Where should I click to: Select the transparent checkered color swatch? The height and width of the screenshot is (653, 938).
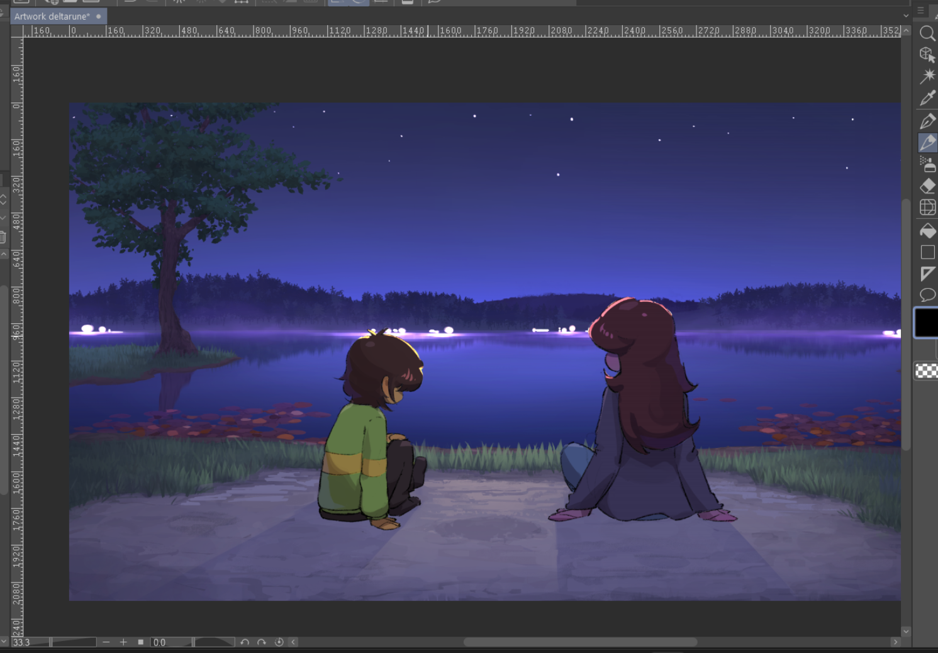pos(926,371)
